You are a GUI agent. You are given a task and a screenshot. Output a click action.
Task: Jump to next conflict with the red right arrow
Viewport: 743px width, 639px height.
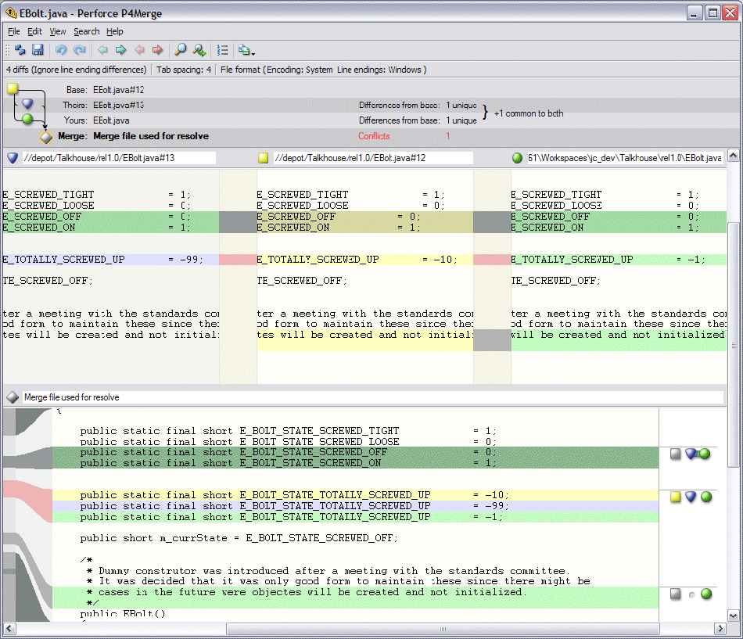[158, 50]
